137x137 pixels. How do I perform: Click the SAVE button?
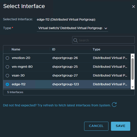(120, 126)
